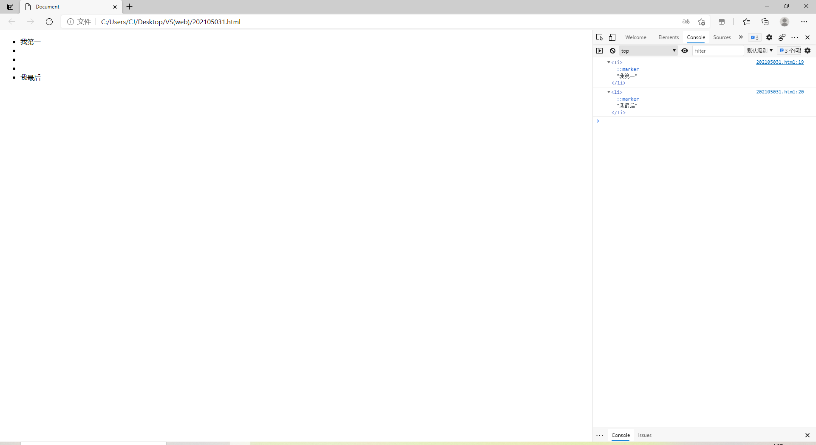Click the console Filter input field
The height and width of the screenshot is (445, 816).
pos(717,51)
